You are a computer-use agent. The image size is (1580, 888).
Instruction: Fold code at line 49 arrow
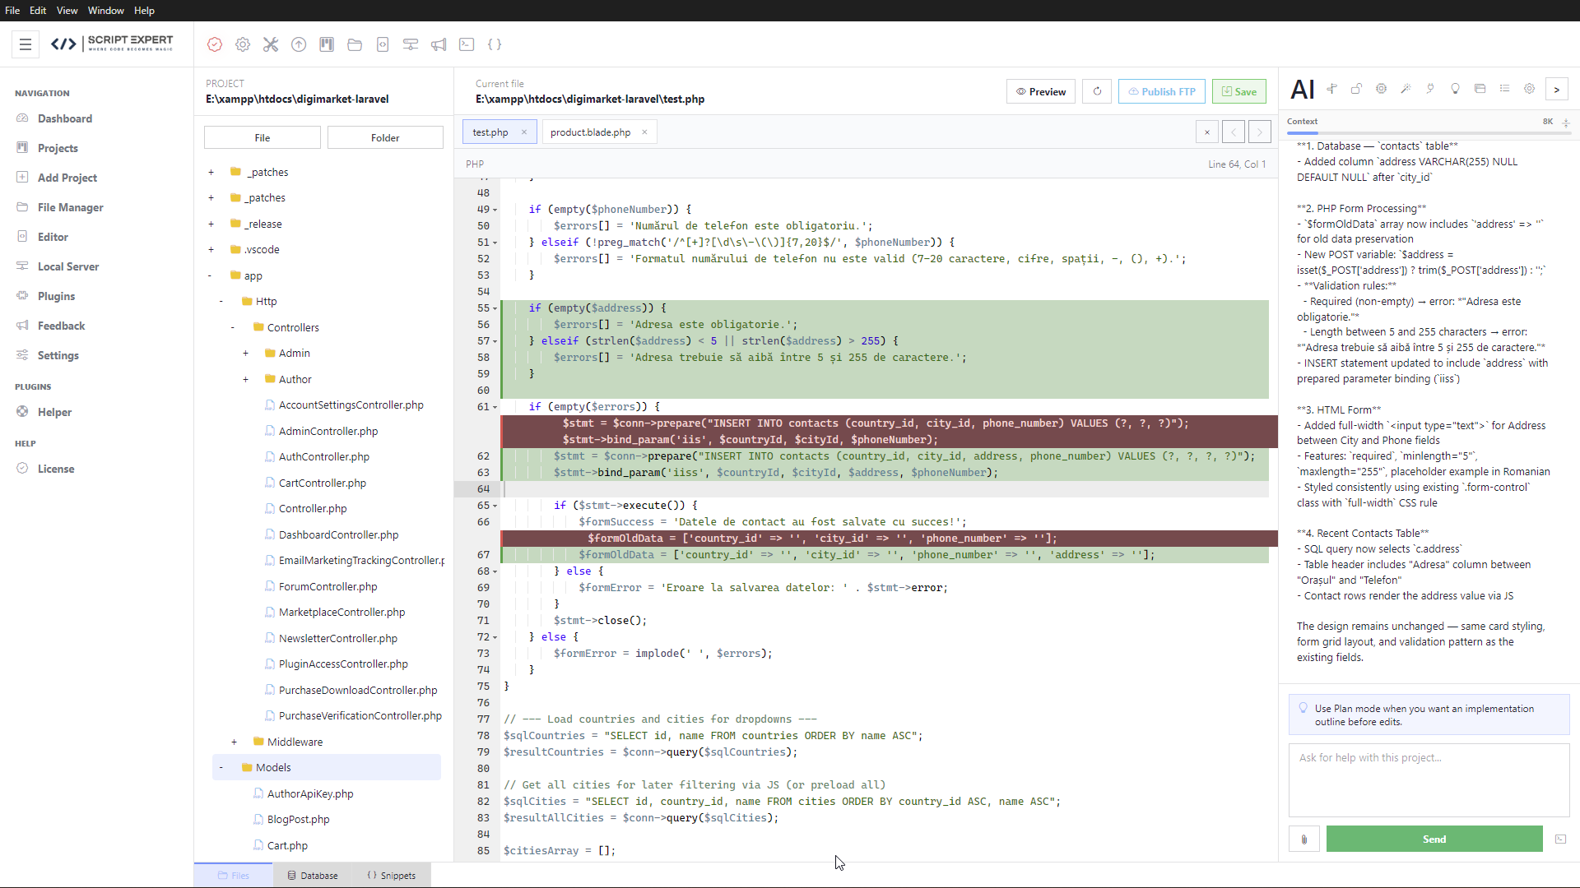pos(495,210)
